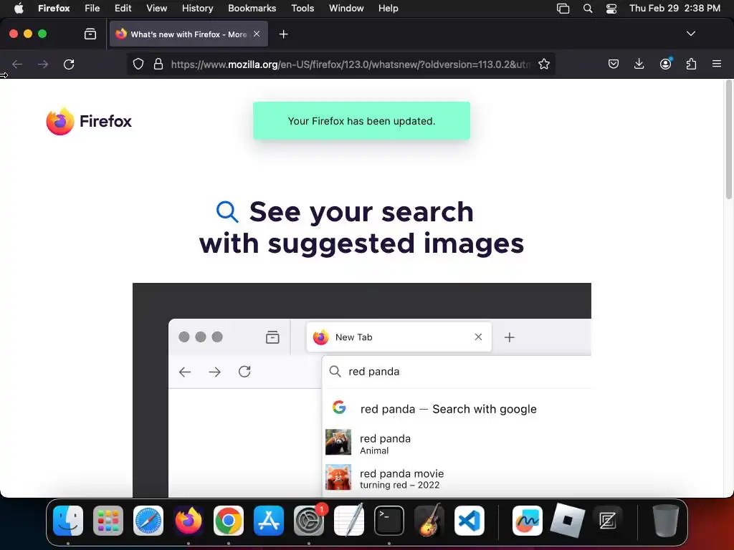Open the Bookmarks menu
This screenshot has height=550, width=734.
click(x=252, y=8)
